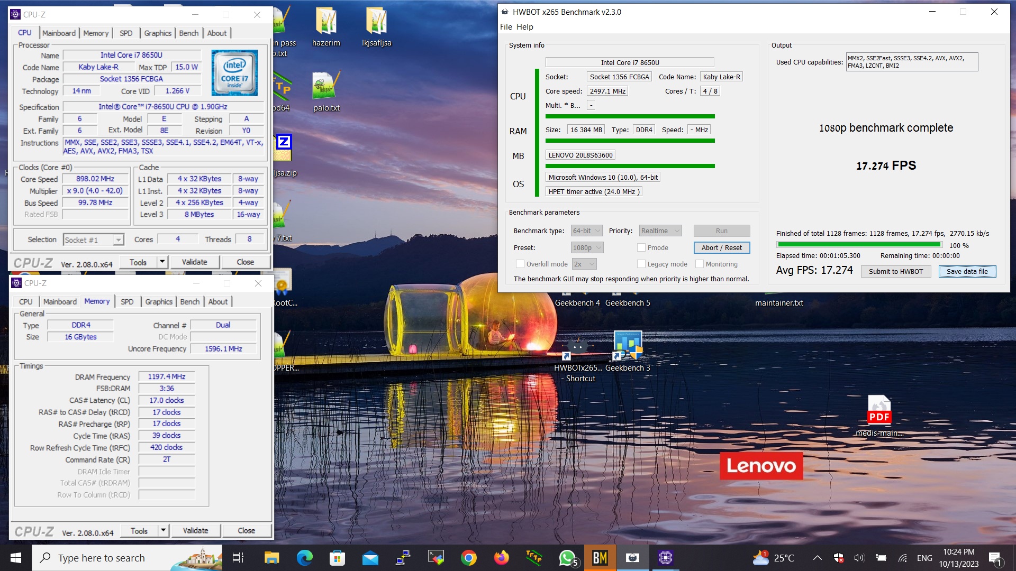This screenshot has height=571, width=1016.
Task: Enable Legacy mode checkbox
Action: click(x=641, y=264)
